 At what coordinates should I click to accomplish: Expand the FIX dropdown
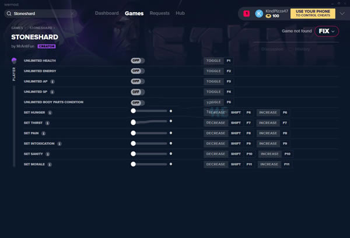pos(327,31)
